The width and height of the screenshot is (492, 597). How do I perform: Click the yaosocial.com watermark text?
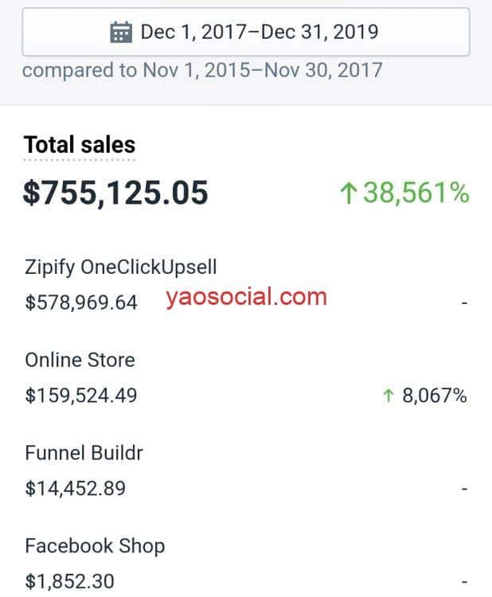click(x=246, y=297)
